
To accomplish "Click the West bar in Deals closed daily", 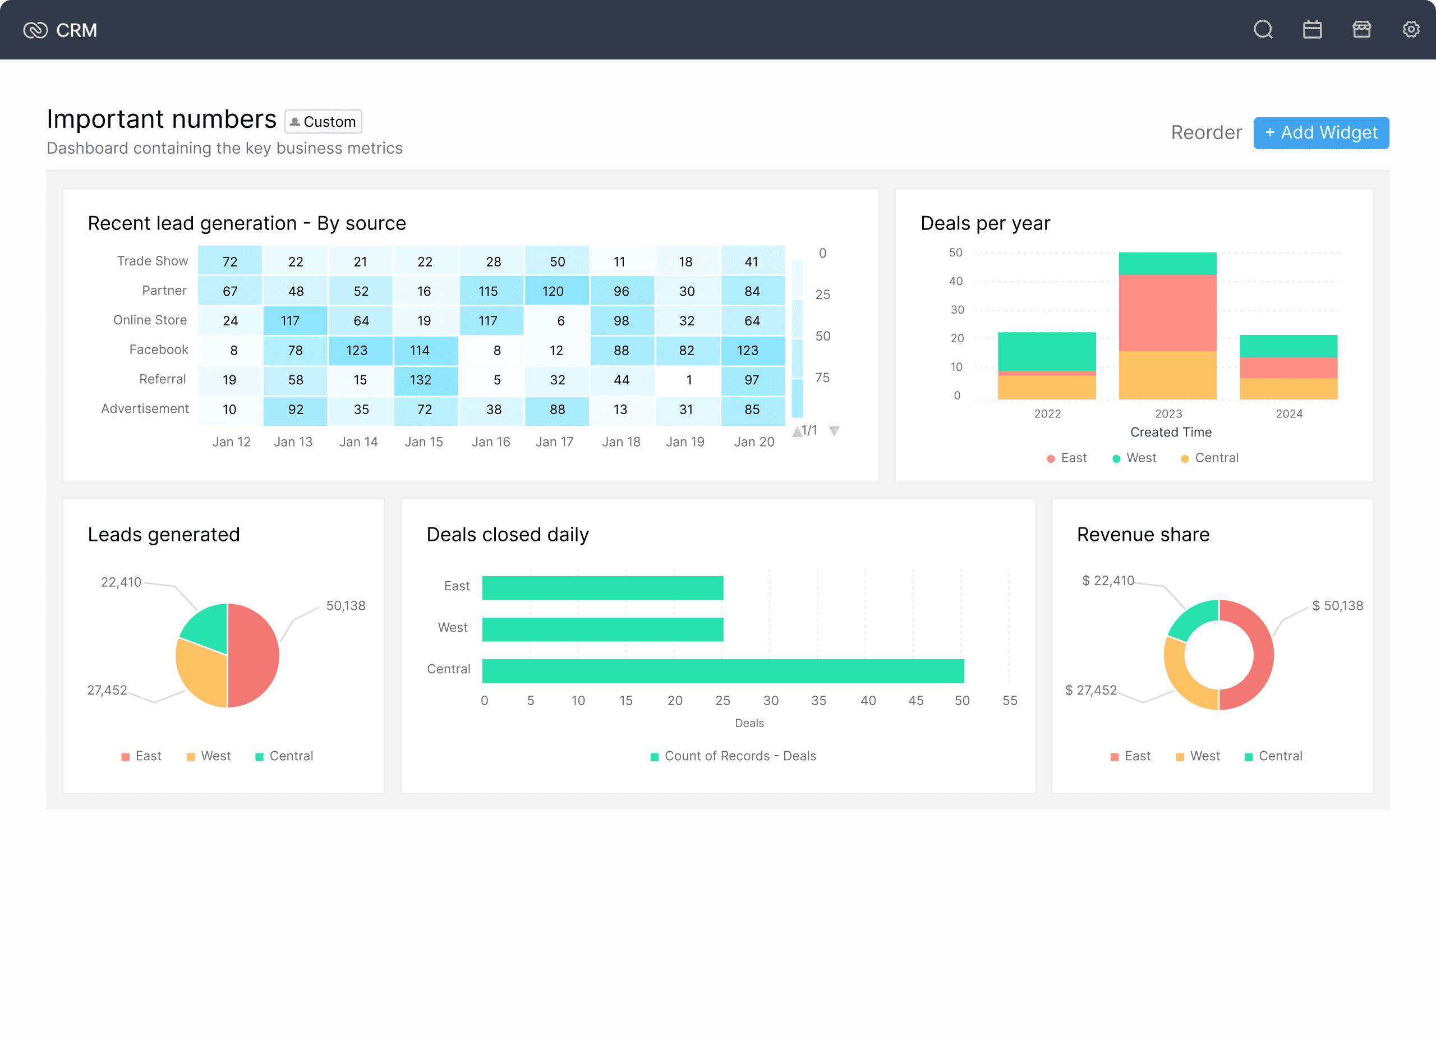I will click(603, 629).
